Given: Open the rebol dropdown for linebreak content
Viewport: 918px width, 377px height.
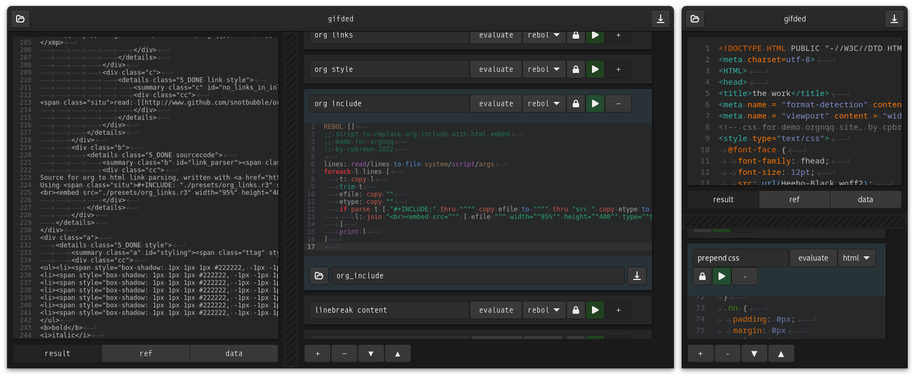Looking at the screenshot, I should (544, 310).
